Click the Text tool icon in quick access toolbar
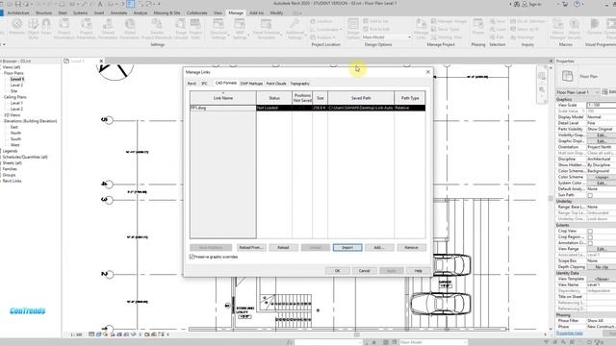 coord(100,4)
